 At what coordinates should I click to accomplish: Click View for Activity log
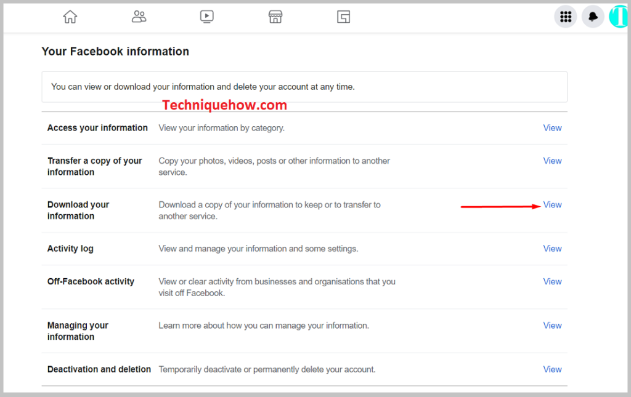pos(552,248)
